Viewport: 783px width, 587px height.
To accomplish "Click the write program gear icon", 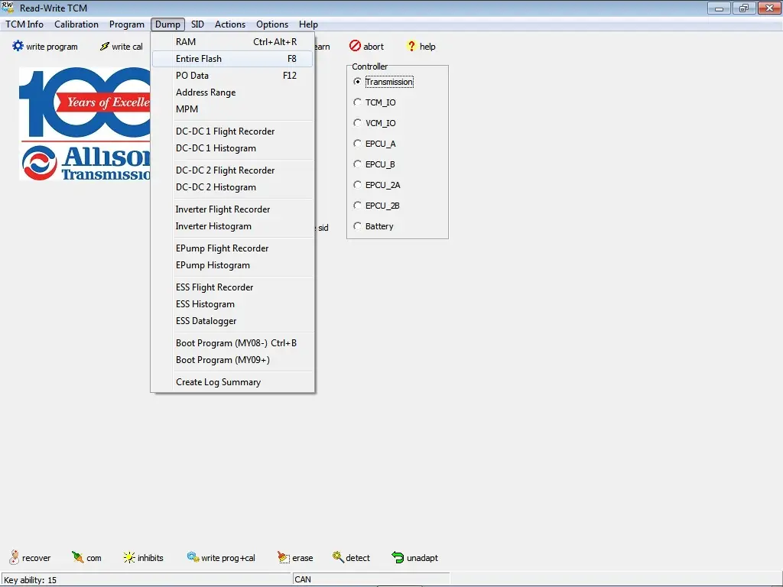I will pyautogui.click(x=18, y=47).
